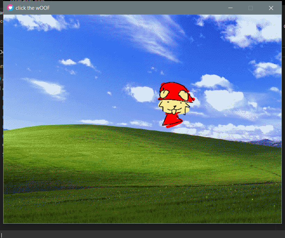Click the pink heart app icon
This screenshot has height=238, width=285.
point(10,8)
